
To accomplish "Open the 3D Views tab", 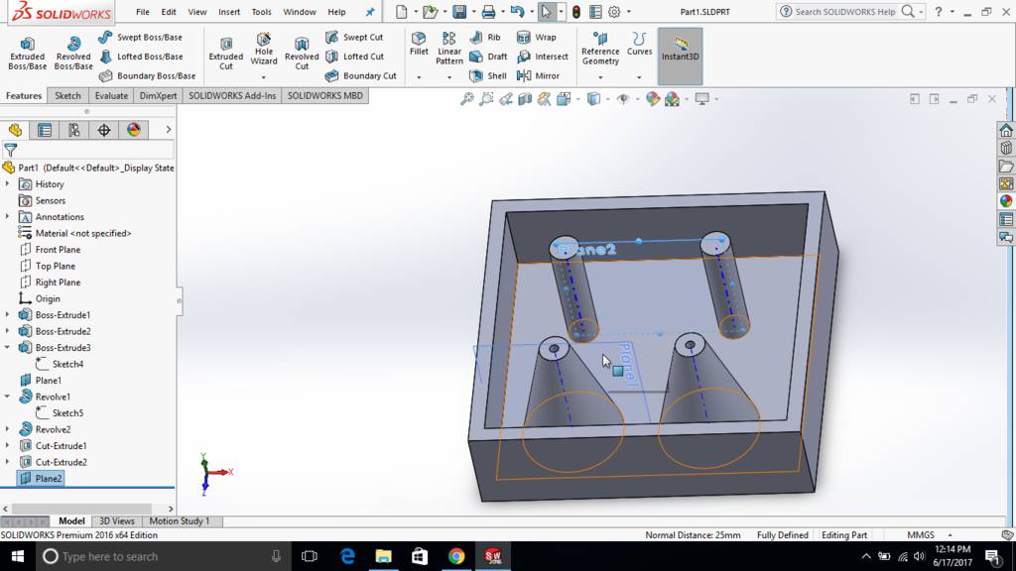I will (x=117, y=521).
